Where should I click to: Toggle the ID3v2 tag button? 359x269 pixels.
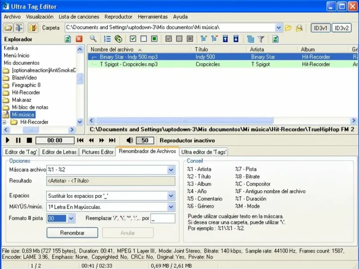(x=342, y=28)
